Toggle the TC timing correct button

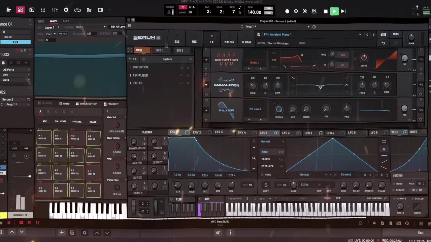183,7
